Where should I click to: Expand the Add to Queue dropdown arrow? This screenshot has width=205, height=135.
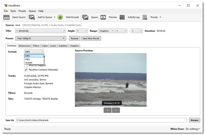[x=55, y=17]
